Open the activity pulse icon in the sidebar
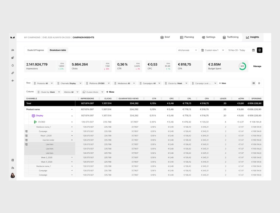The image size is (280, 213). pos(13,81)
